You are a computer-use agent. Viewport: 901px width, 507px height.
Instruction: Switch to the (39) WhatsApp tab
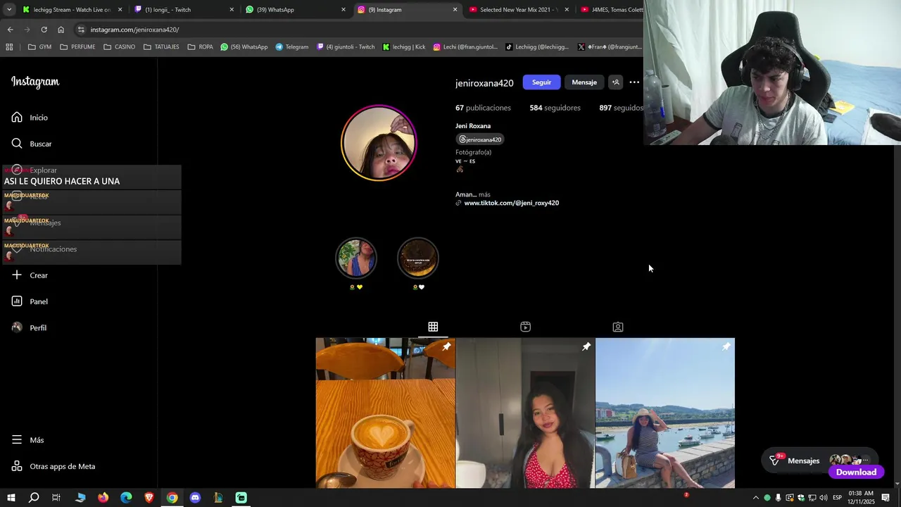(x=294, y=10)
